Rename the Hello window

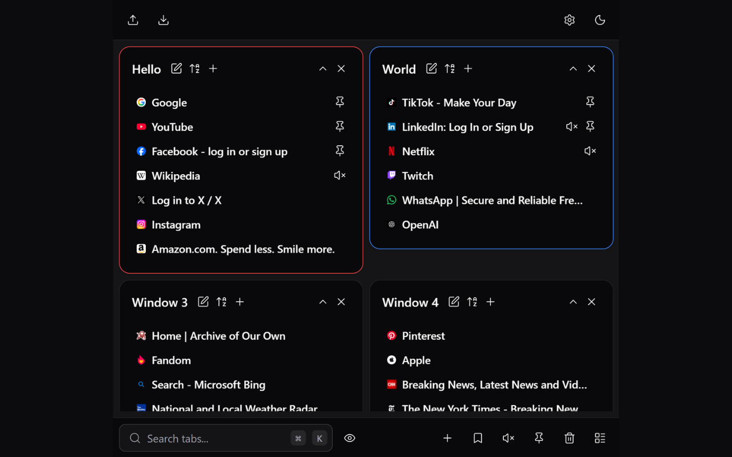point(177,69)
